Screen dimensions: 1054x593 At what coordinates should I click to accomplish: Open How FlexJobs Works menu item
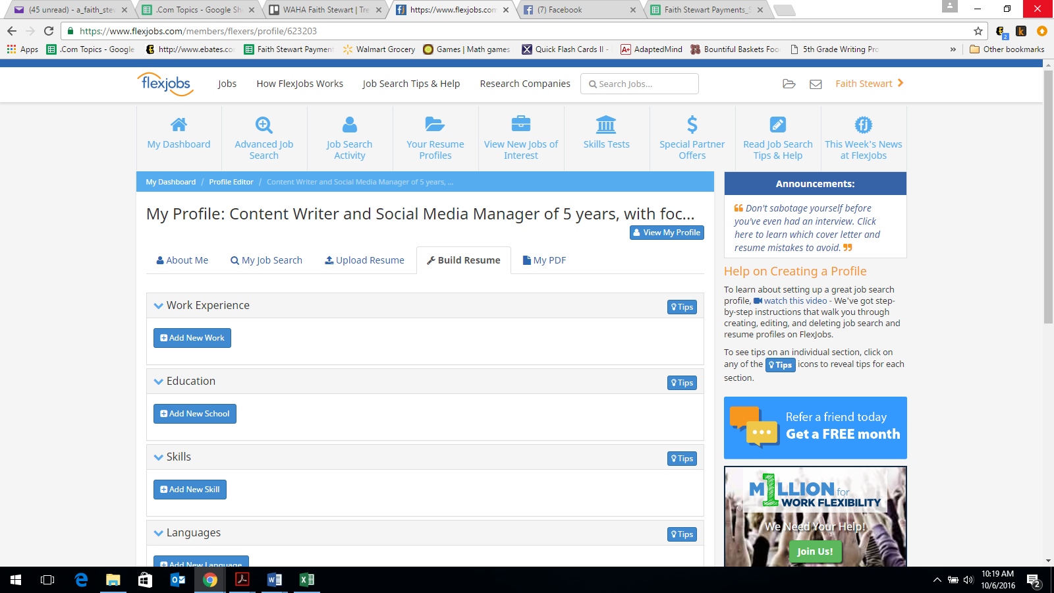point(300,84)
